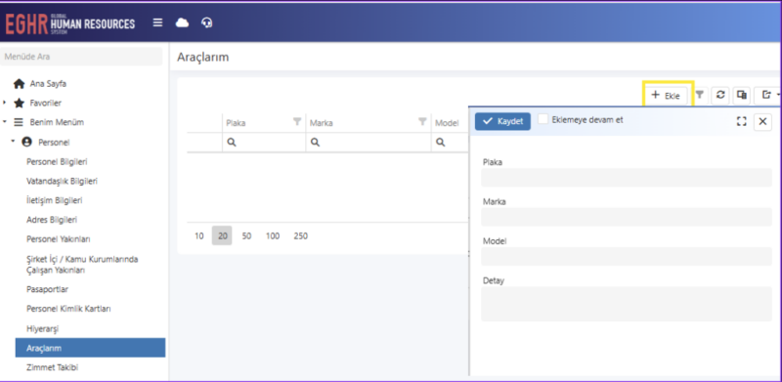Open Şirket İçi / Kamu Kurumlarında Çalışan Yakınları
Viewport: 782px width, 382px height.
(82, 265)
